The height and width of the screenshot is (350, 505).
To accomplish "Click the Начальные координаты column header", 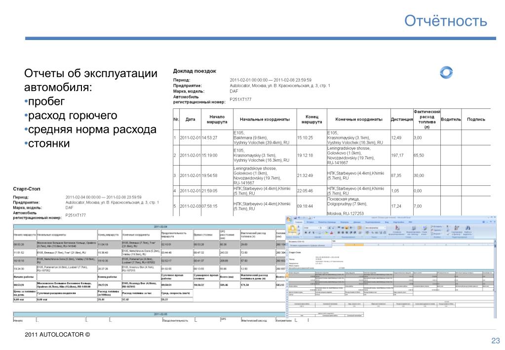I will click(265, 119).
